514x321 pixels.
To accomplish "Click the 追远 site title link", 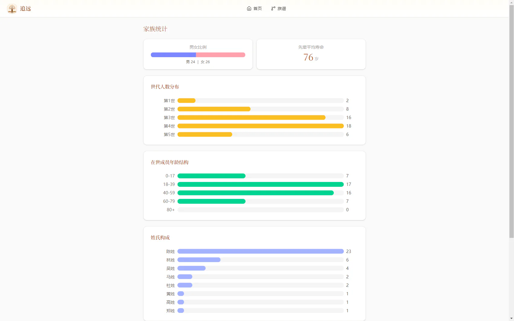I will (25, 8).
